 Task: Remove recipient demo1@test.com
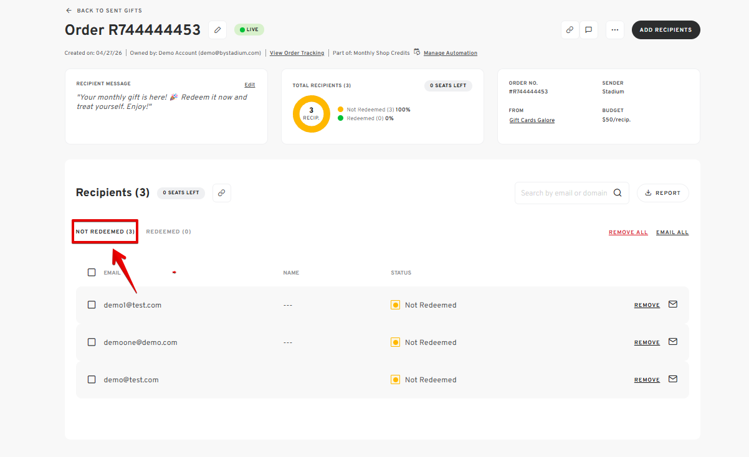647,305
